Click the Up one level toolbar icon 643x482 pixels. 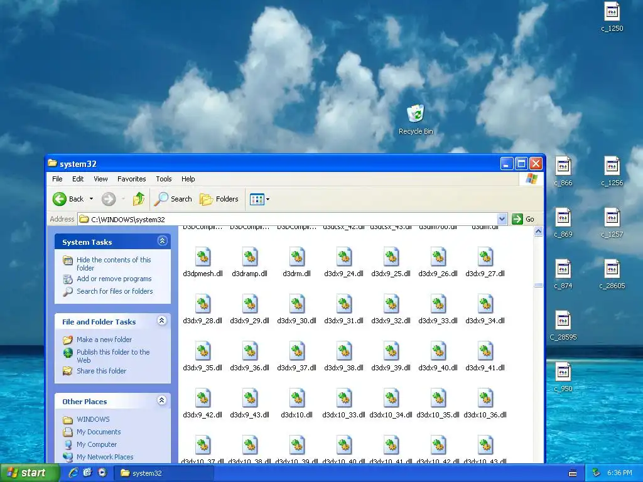point(139,199)
